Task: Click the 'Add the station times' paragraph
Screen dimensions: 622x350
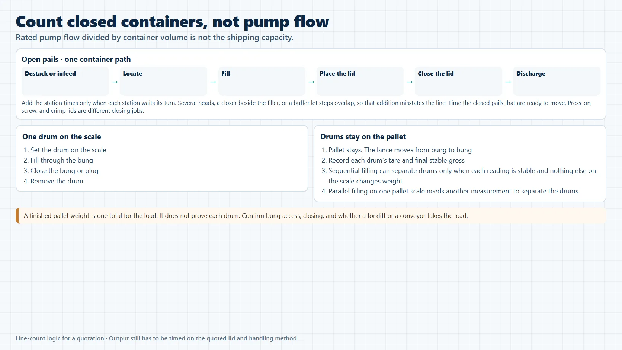Action: [x=307, y=107]
